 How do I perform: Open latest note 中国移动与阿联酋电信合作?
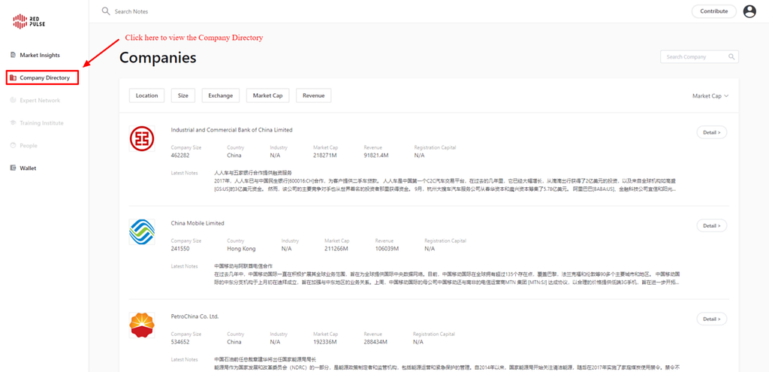coord(243,266)
